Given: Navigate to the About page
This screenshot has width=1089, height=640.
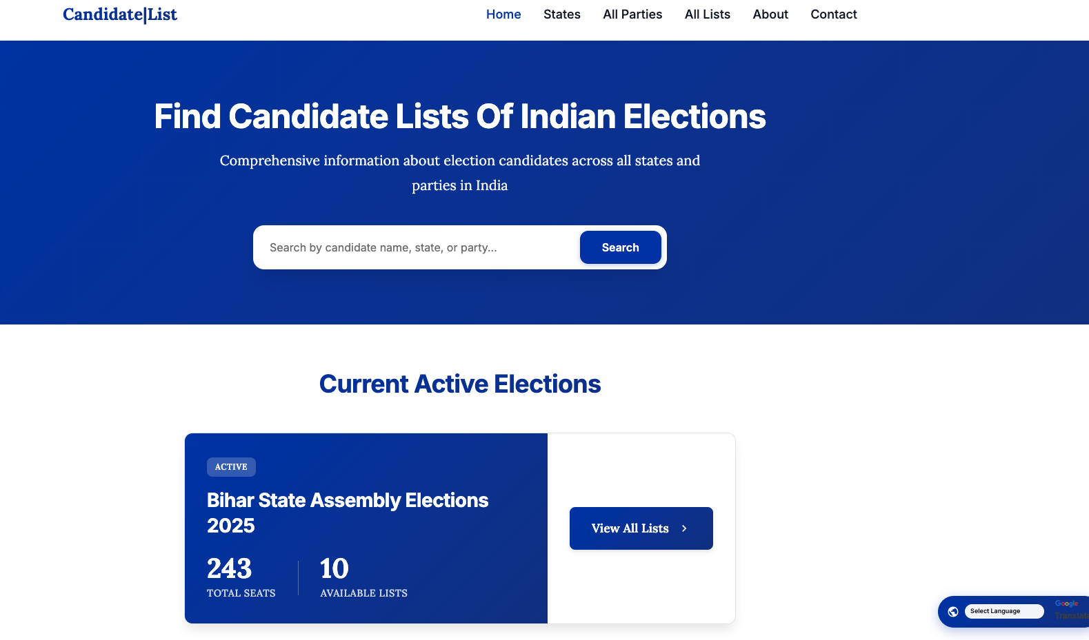Looking at the screenshot, I should (x=770, y=14).
